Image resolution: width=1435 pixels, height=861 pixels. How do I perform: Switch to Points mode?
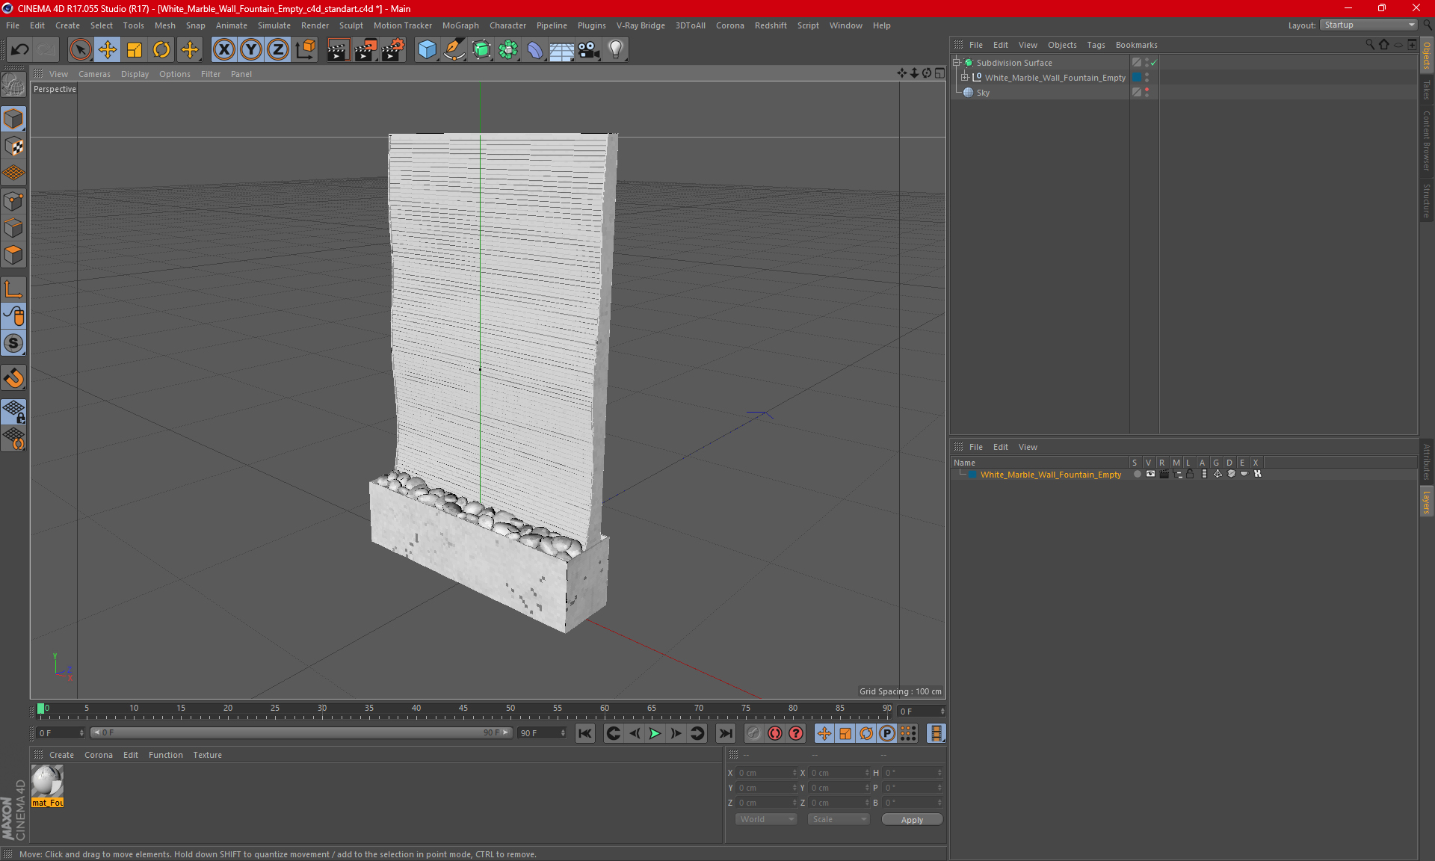14,201
